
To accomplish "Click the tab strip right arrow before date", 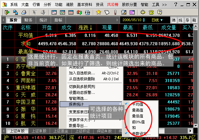I will pyautogui.click(x=117, y=20).
